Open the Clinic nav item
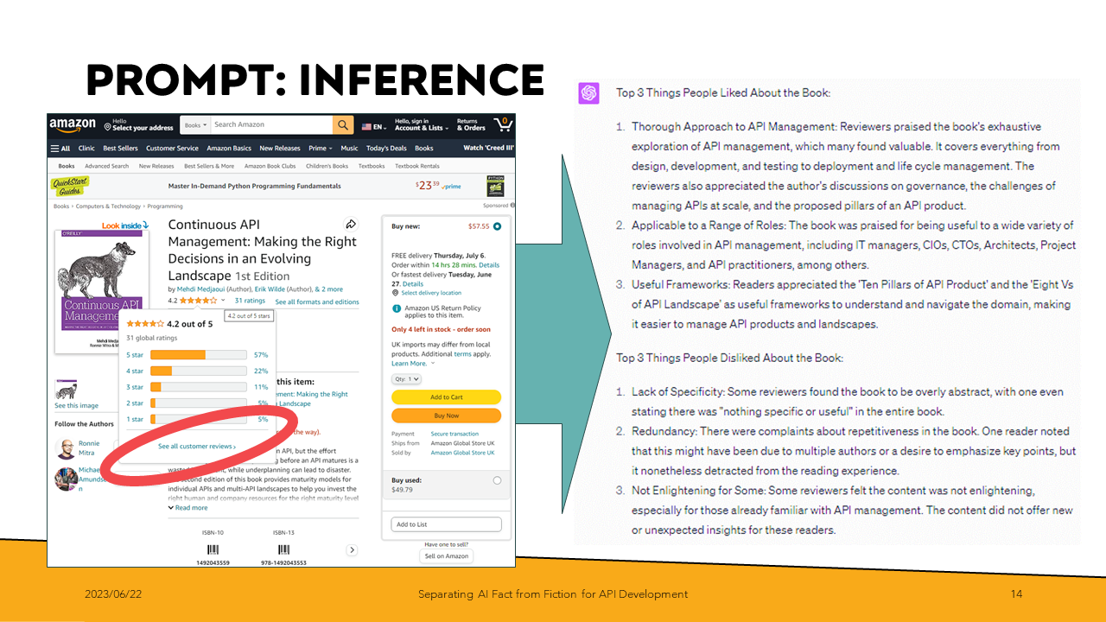Screen dimensions: 1106x622 (86, 149)
